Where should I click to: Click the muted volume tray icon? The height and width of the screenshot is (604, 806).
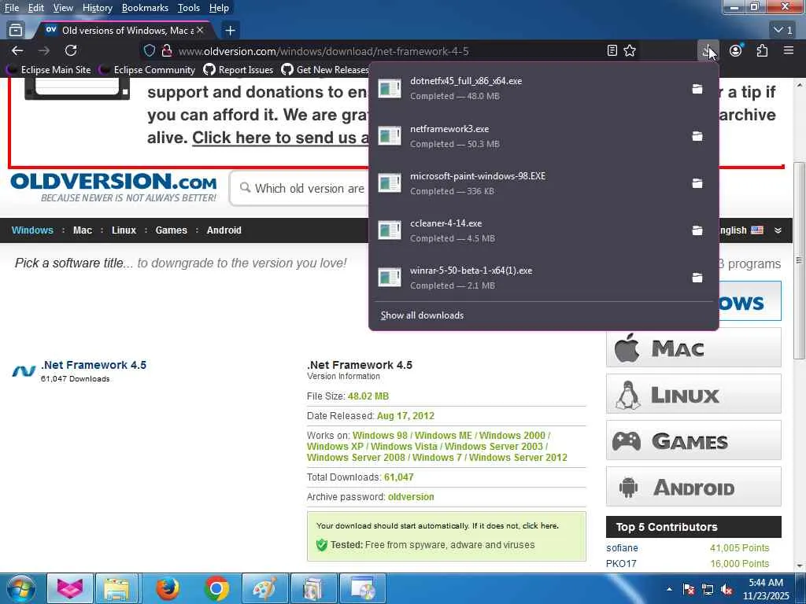727,590
